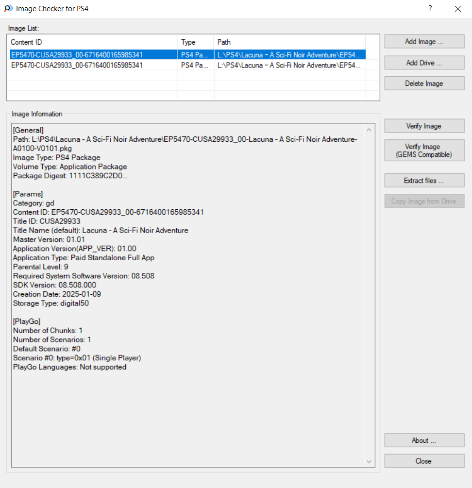Click the Default Scenario: #0 line
The width and height of the screenshot is (472, 488).
coord(47,349)
